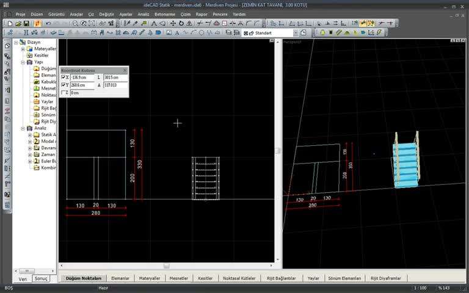Click the plan view horizontal scrollbar thumb

pyautogui.click(x=167, y=266)
